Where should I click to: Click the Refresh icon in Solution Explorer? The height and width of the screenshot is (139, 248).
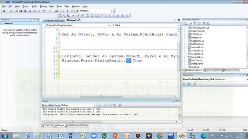click(x=195, y=24)
